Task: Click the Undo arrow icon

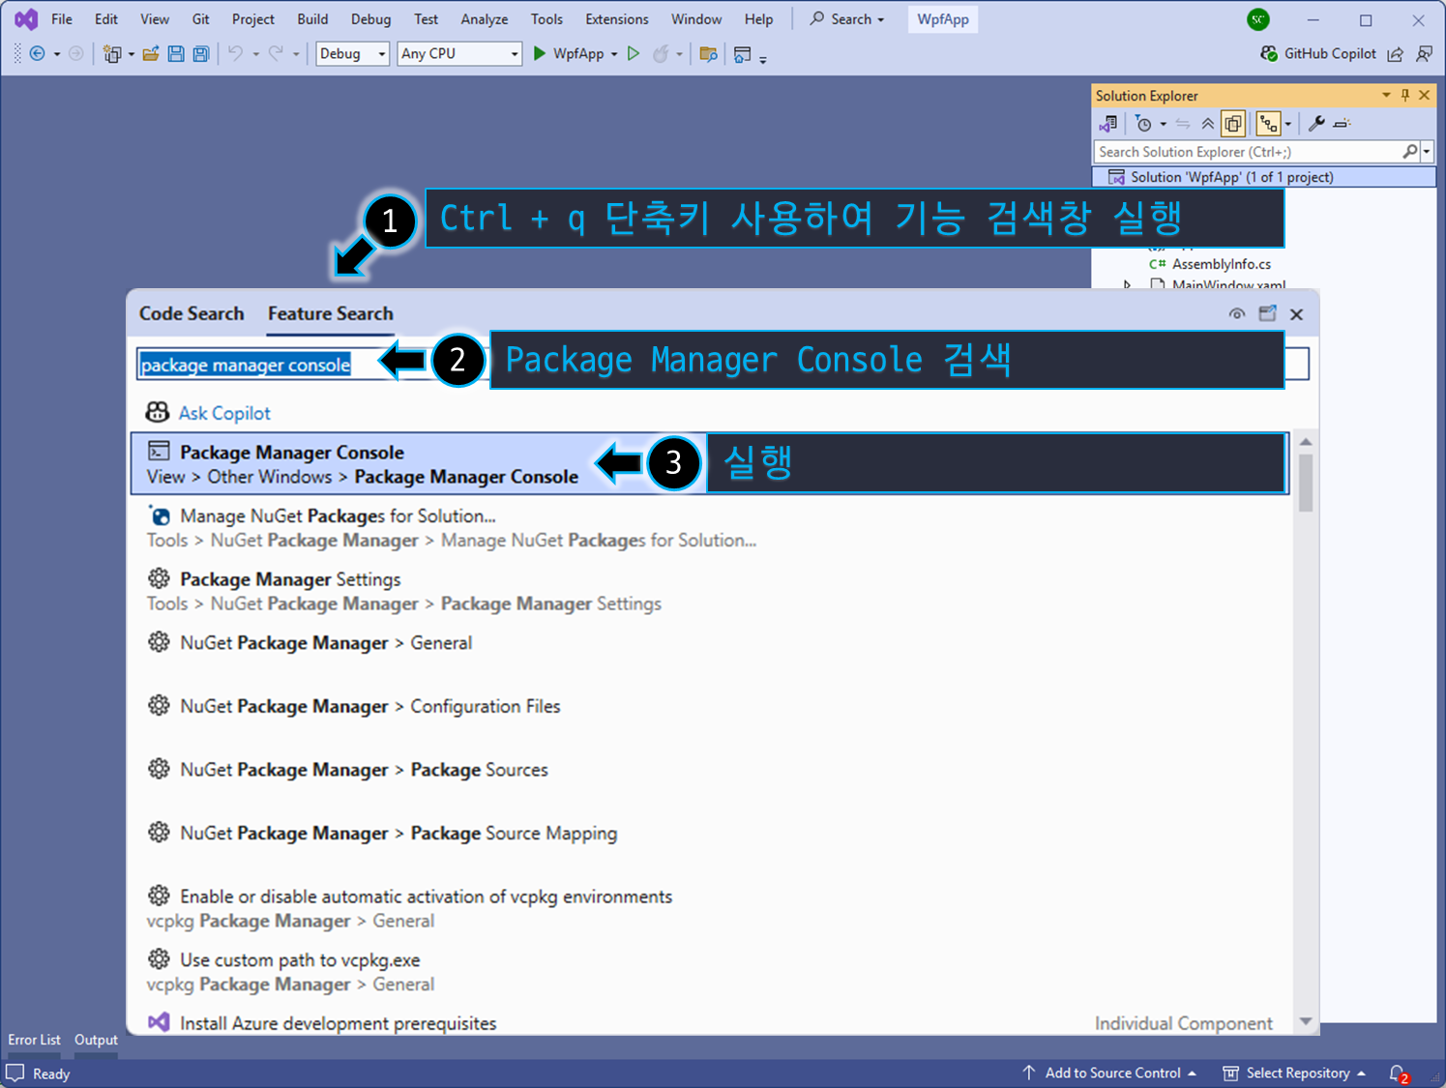Action: click(x=235, y=54)
